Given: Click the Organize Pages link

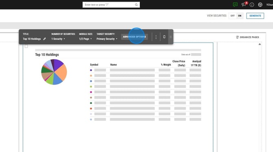Looking at the screenshot, I should pos(248,37).
